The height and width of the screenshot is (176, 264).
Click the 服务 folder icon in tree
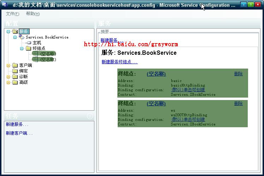click(x=15, y=31)
